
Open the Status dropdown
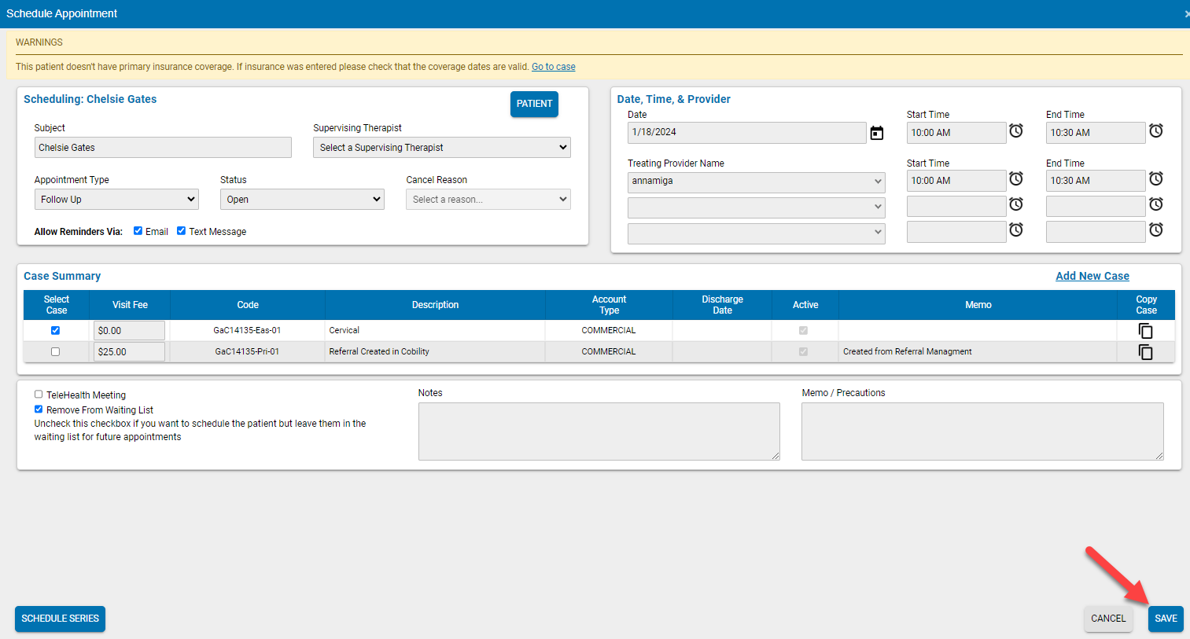pyautogui.click(x=302, y=199)
